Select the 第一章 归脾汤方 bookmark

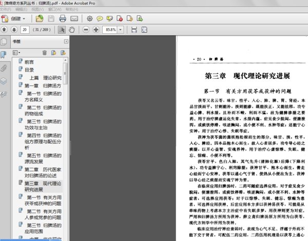click(43, 86)
